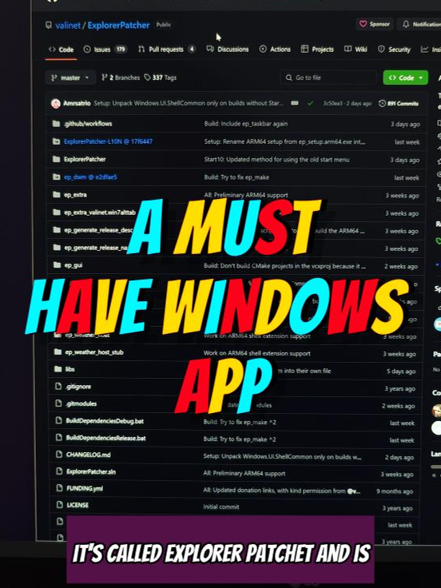This screenshot has height=588, width=441.
Task: Click the Actions tab play icon
Action: pyautogui.click(x=263, y=49)
